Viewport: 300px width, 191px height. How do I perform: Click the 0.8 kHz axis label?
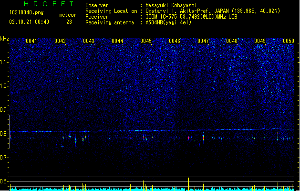pyautogui.click(x=4, y=134)
